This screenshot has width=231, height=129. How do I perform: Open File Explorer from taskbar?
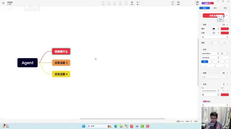click(121, 126)
